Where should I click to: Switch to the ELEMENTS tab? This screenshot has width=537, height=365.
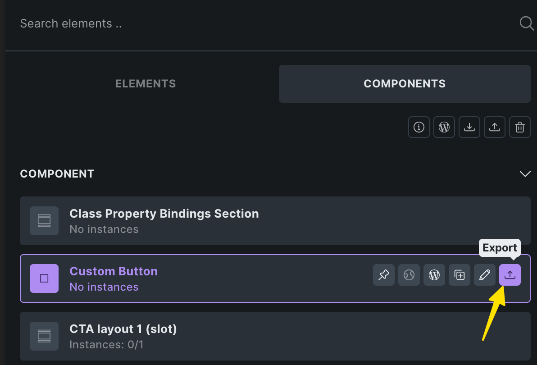pos(146,84)
